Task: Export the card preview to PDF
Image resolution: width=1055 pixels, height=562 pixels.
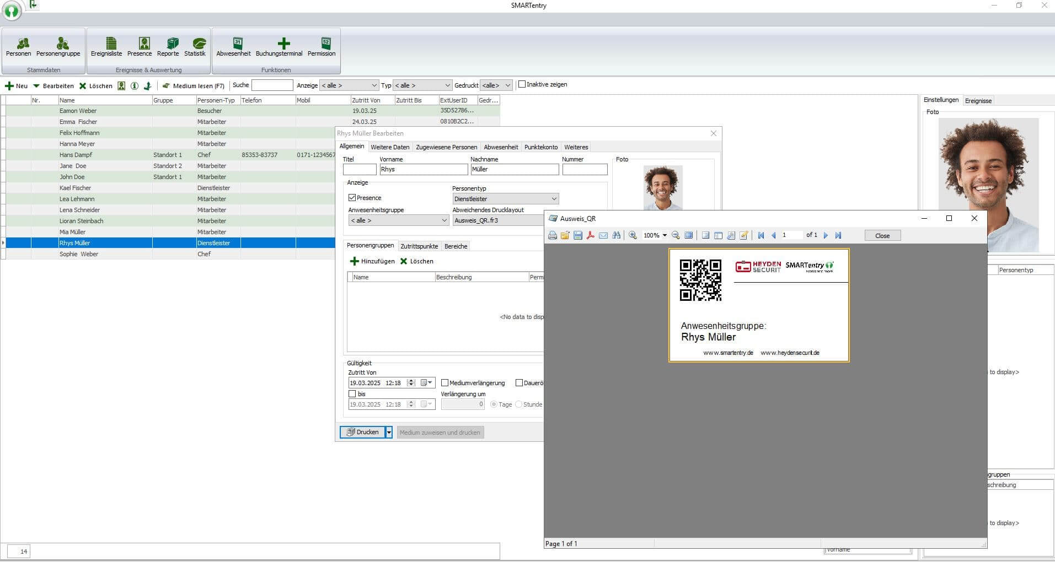Action: [591, 235]
